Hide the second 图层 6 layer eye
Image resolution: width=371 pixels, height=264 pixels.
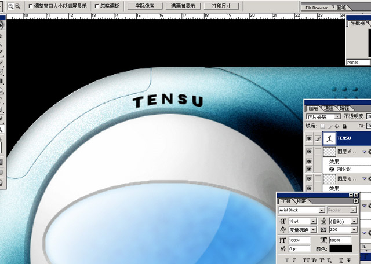(x=309, y=179)
